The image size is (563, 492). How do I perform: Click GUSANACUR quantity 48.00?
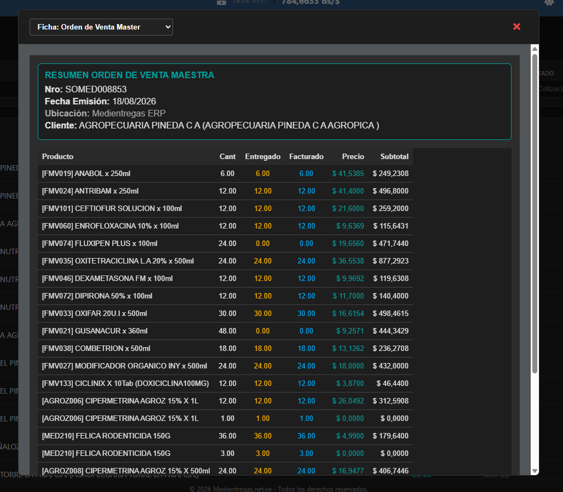tap(227, 331)
